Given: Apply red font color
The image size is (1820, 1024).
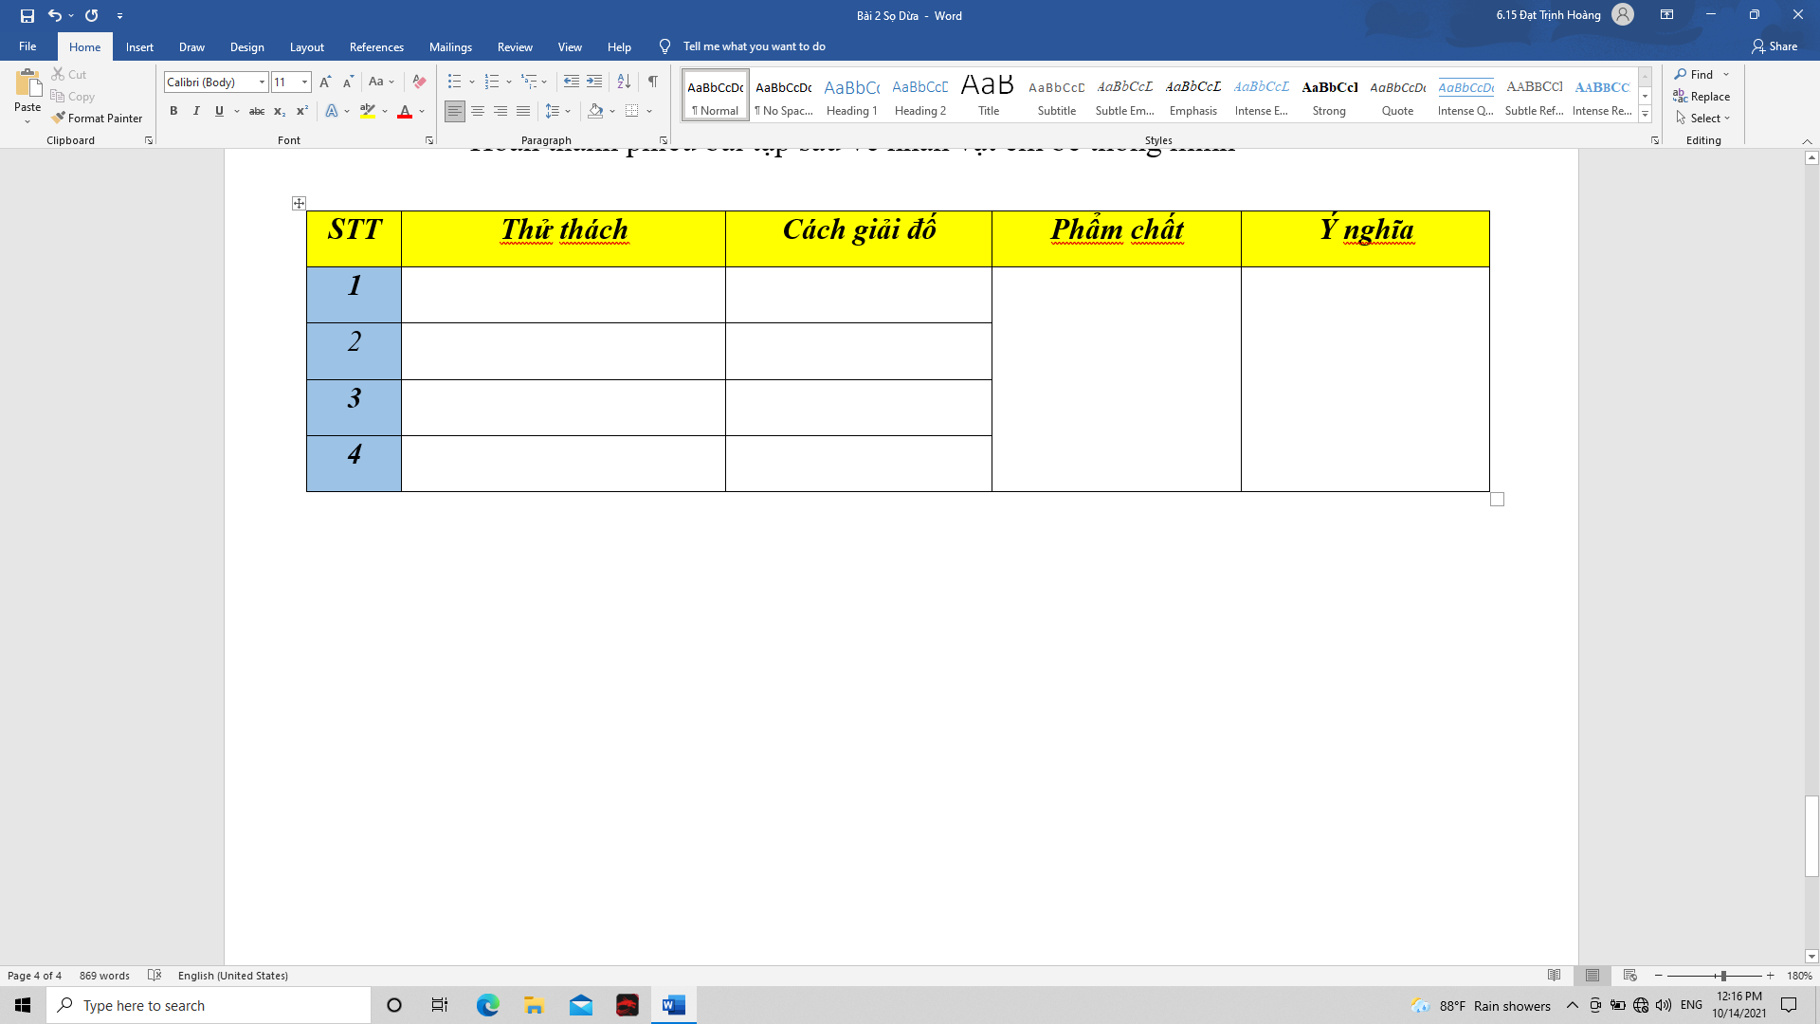Looking at the screenshot, I should click(405, 111).
